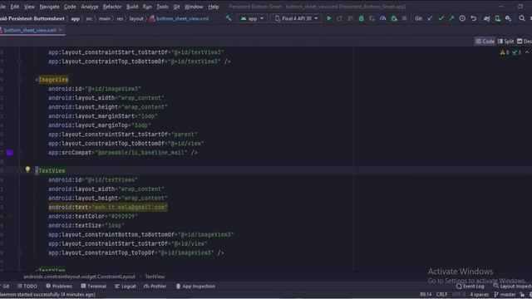Run the app with green play button

[x=329, y=18]
